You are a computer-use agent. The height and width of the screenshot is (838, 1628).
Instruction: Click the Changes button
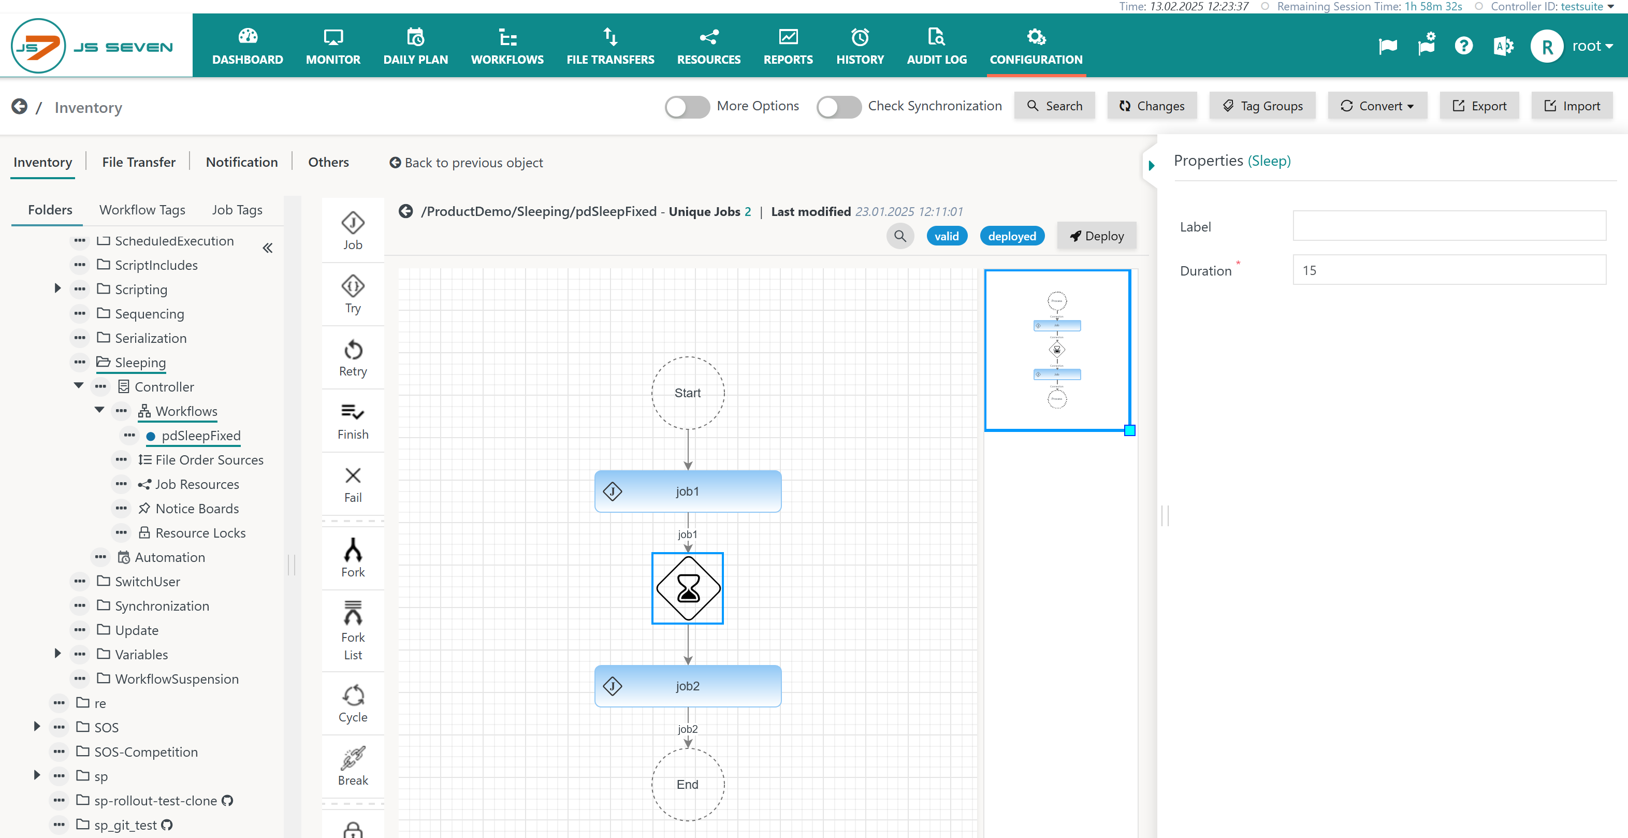pyautogui.click(x=1152, y=106)
